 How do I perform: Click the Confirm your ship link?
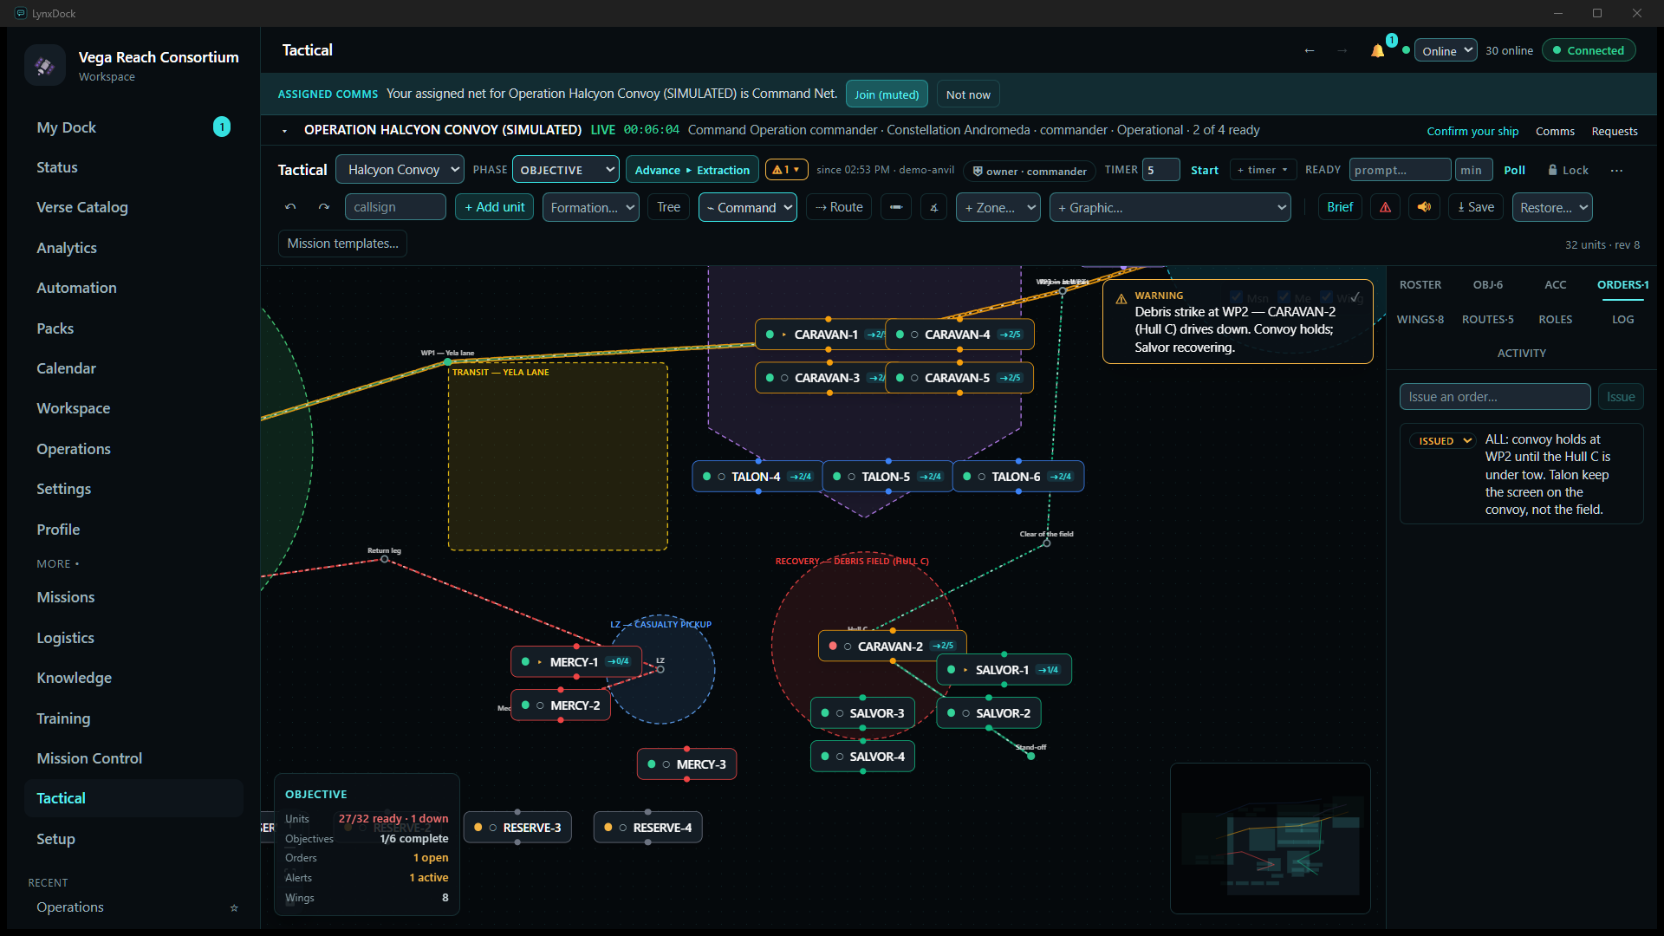pyautogui.click(x=1472, y=131)
